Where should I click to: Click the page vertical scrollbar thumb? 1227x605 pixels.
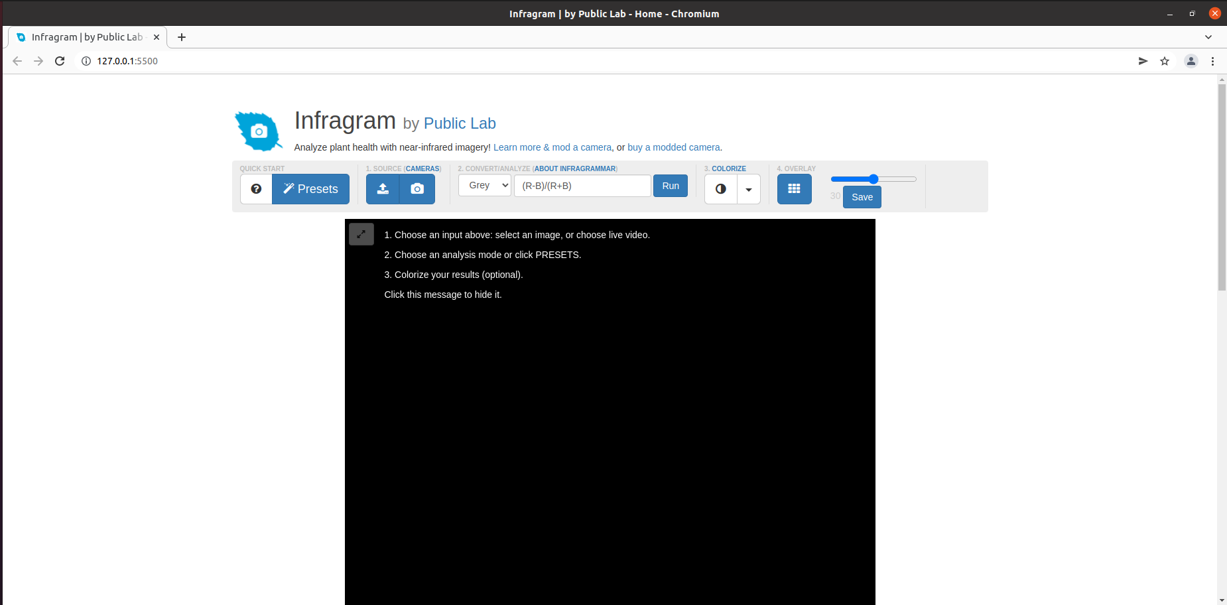pos(1222,187)
